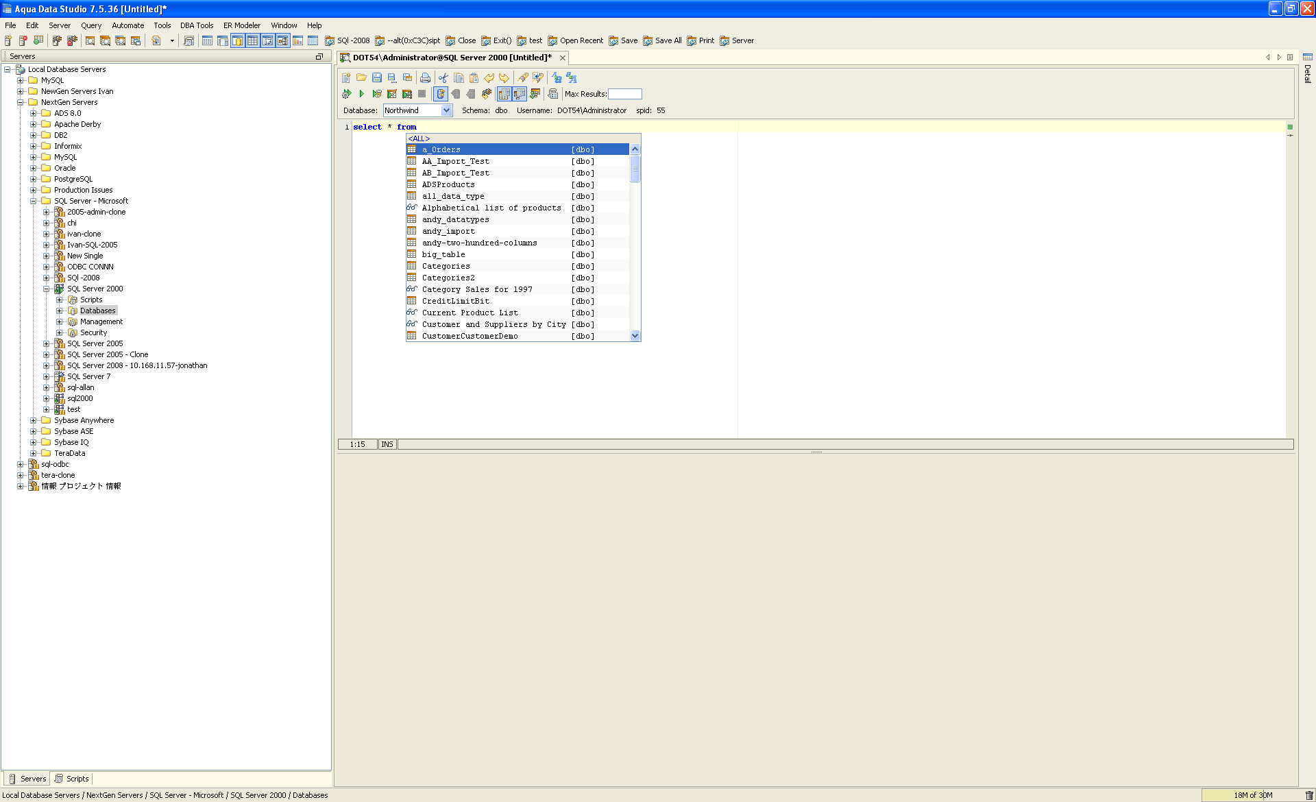Click the Cut scissors icon

(x=443, y=78)
